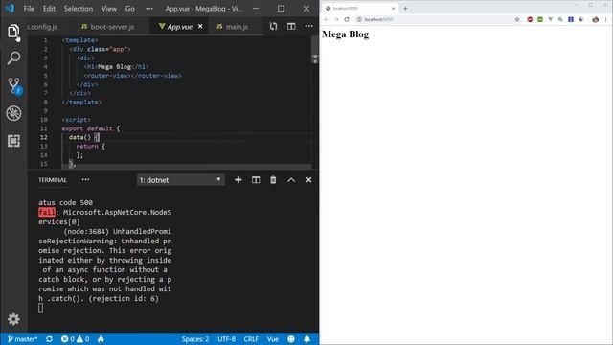Open the Selection menu
This screenshot has height=345, width=613.
click(x=79, y=9)
